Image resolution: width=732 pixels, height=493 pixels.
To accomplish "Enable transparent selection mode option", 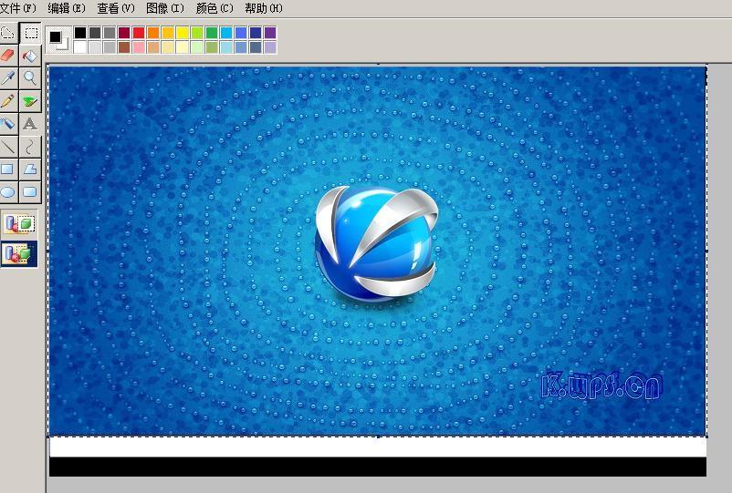I will (x=19, y=254).
